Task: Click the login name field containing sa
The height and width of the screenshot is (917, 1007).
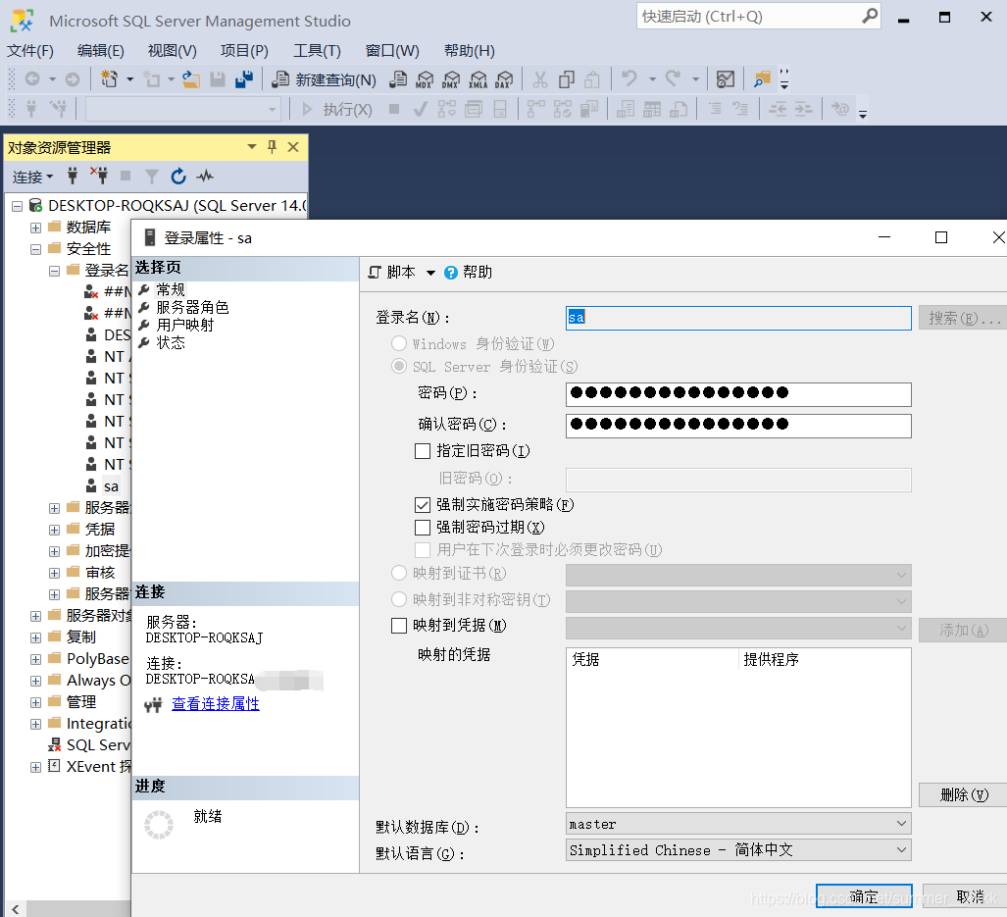Action: pos(738,318)
